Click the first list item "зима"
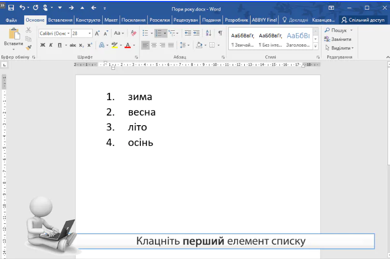The height and width of the screenshot is (259, 390). click(x=140, y=97)
